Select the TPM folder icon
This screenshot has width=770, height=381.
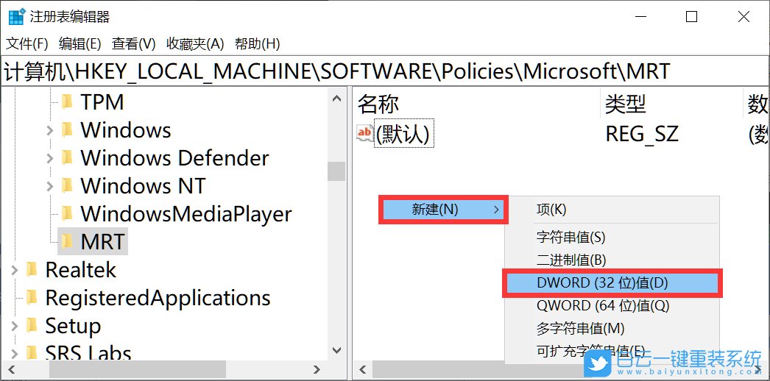point(67,102)
